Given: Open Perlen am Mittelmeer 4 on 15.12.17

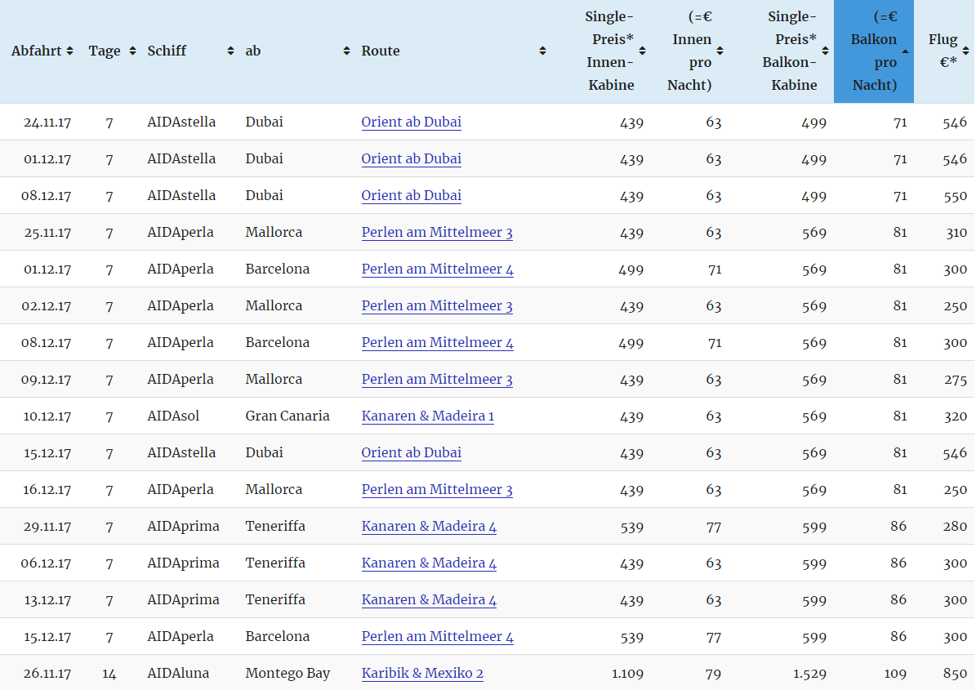Looking at the screenshot, I should [438, 636].
